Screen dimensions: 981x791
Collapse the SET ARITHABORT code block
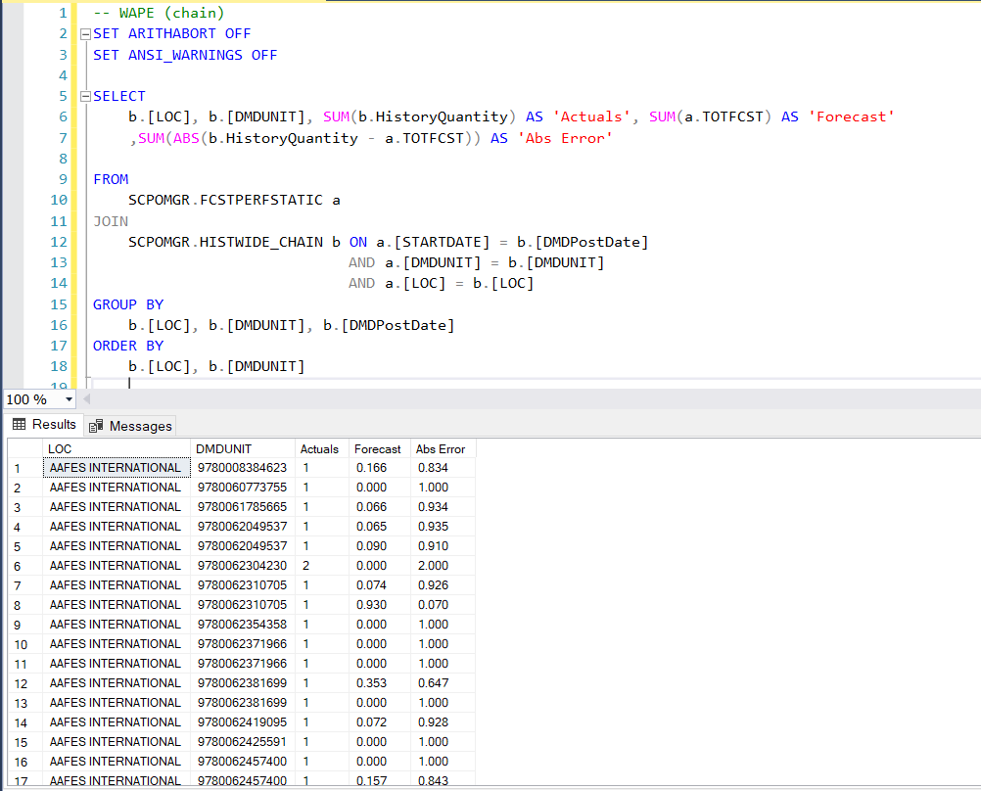click(x=86, y=34)
